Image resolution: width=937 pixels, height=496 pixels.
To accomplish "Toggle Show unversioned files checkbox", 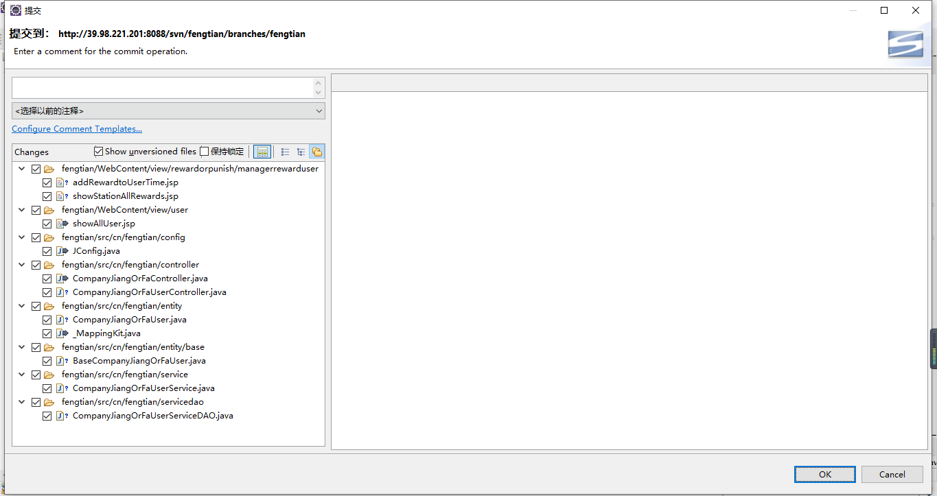I will (x=99, y=152).
